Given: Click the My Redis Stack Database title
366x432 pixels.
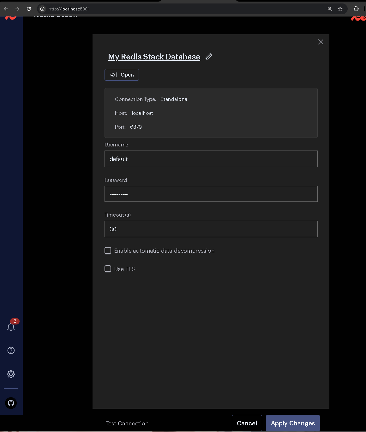Looking at the screenshot, I should click(154, 57).
